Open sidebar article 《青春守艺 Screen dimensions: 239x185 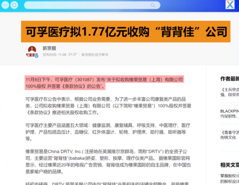(229, 135)
